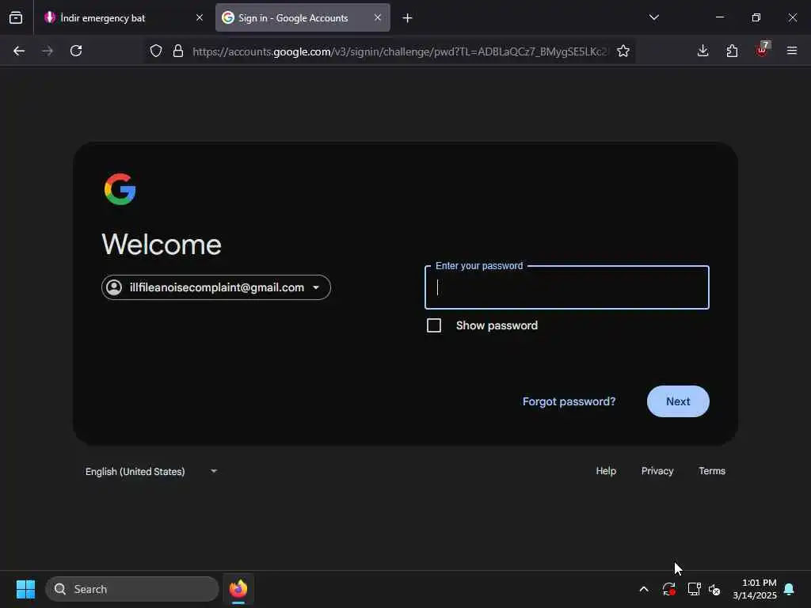Go back to previous page

[19, 51]
